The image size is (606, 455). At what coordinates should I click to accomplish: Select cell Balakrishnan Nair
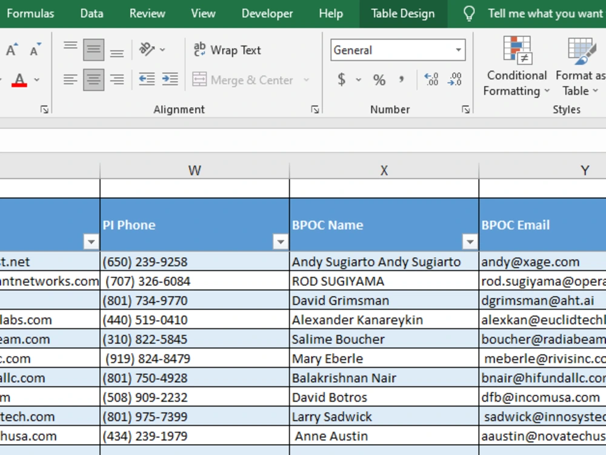point(384,377)
